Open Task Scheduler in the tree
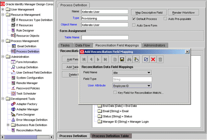The width and height of the screenshot is (207, 140). (x=24, y=94)
